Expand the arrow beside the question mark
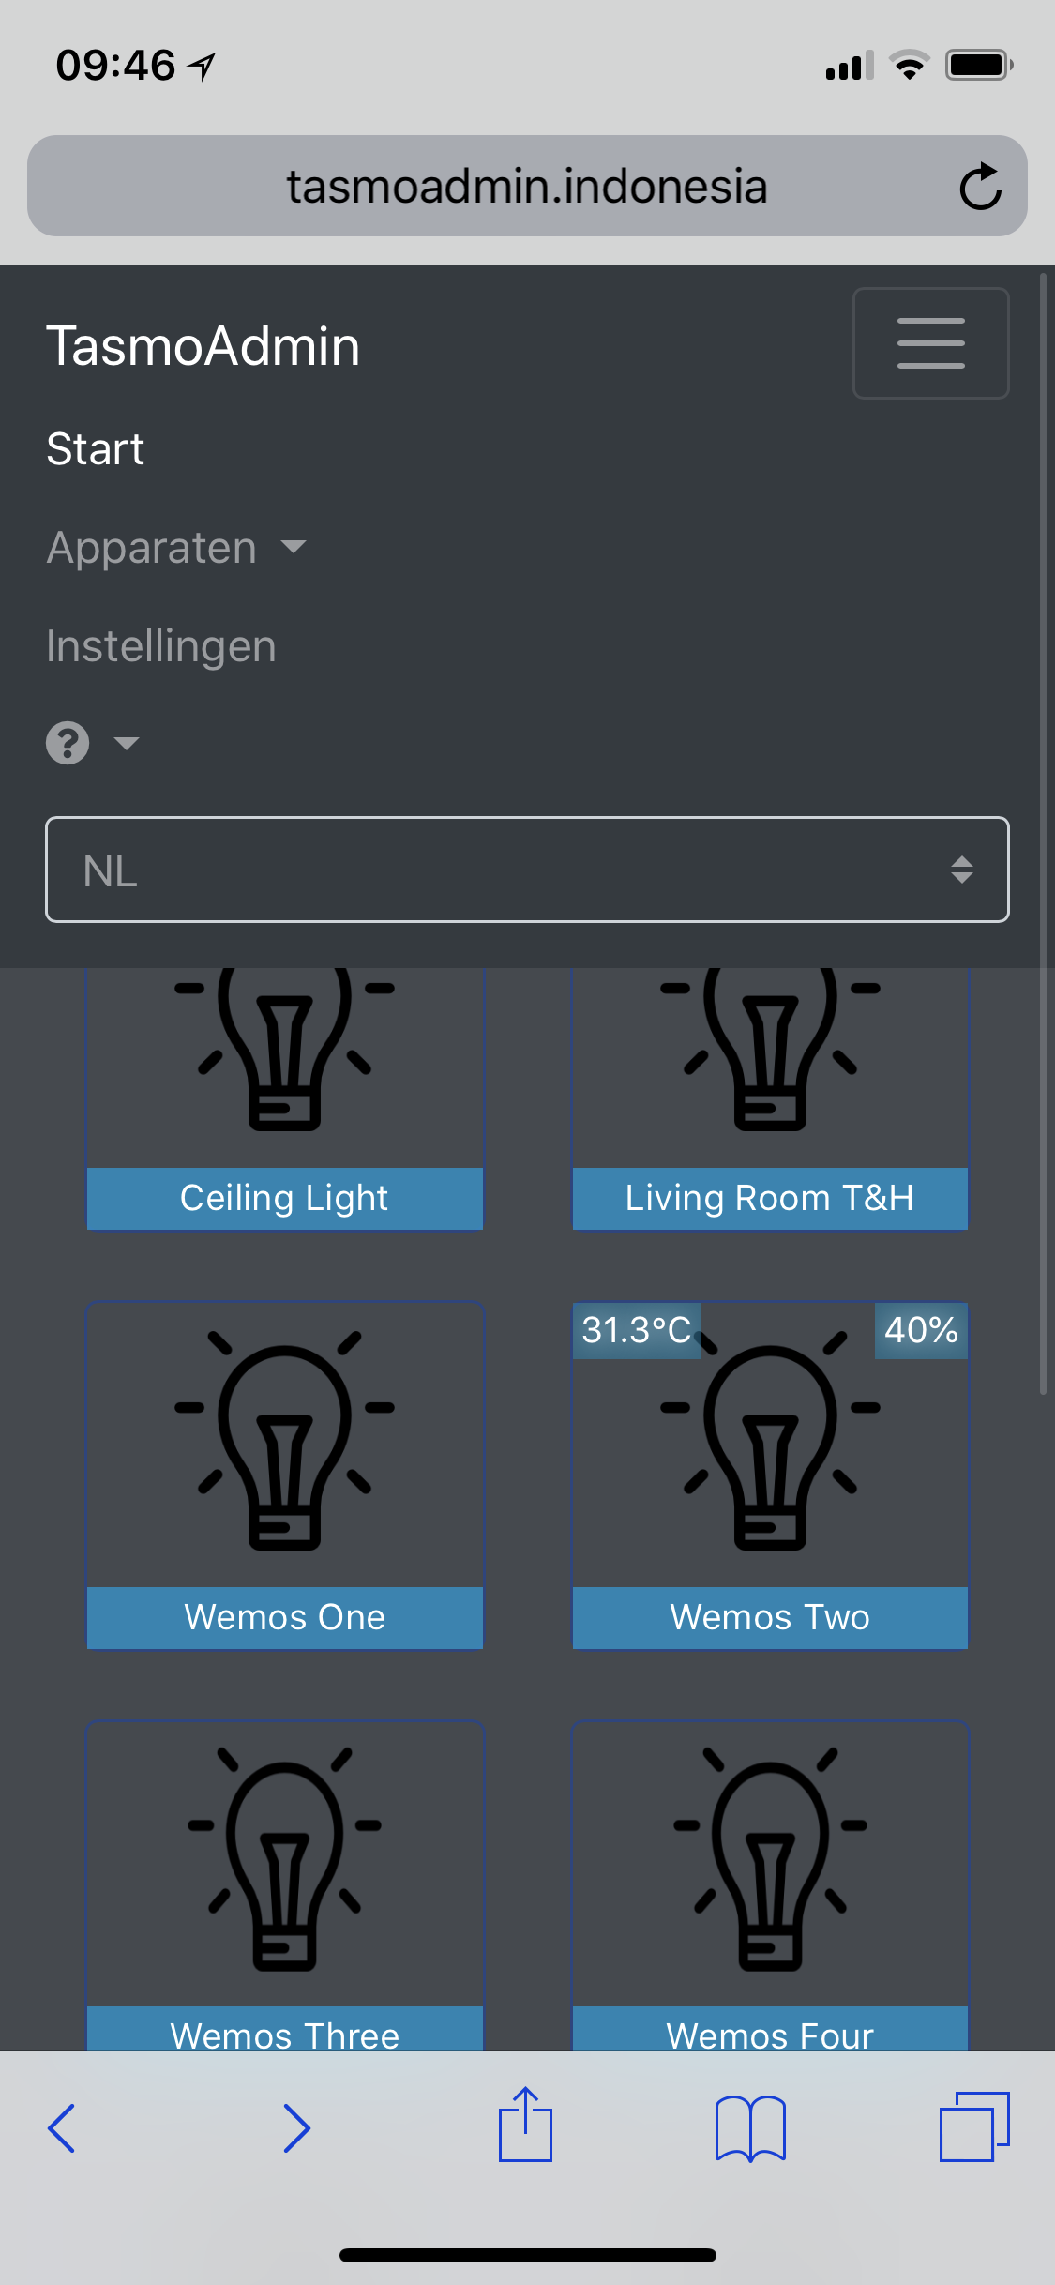 (x=127, y=743)
